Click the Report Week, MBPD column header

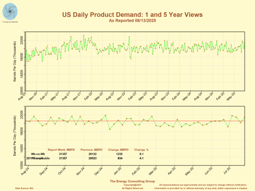(61, 150)
